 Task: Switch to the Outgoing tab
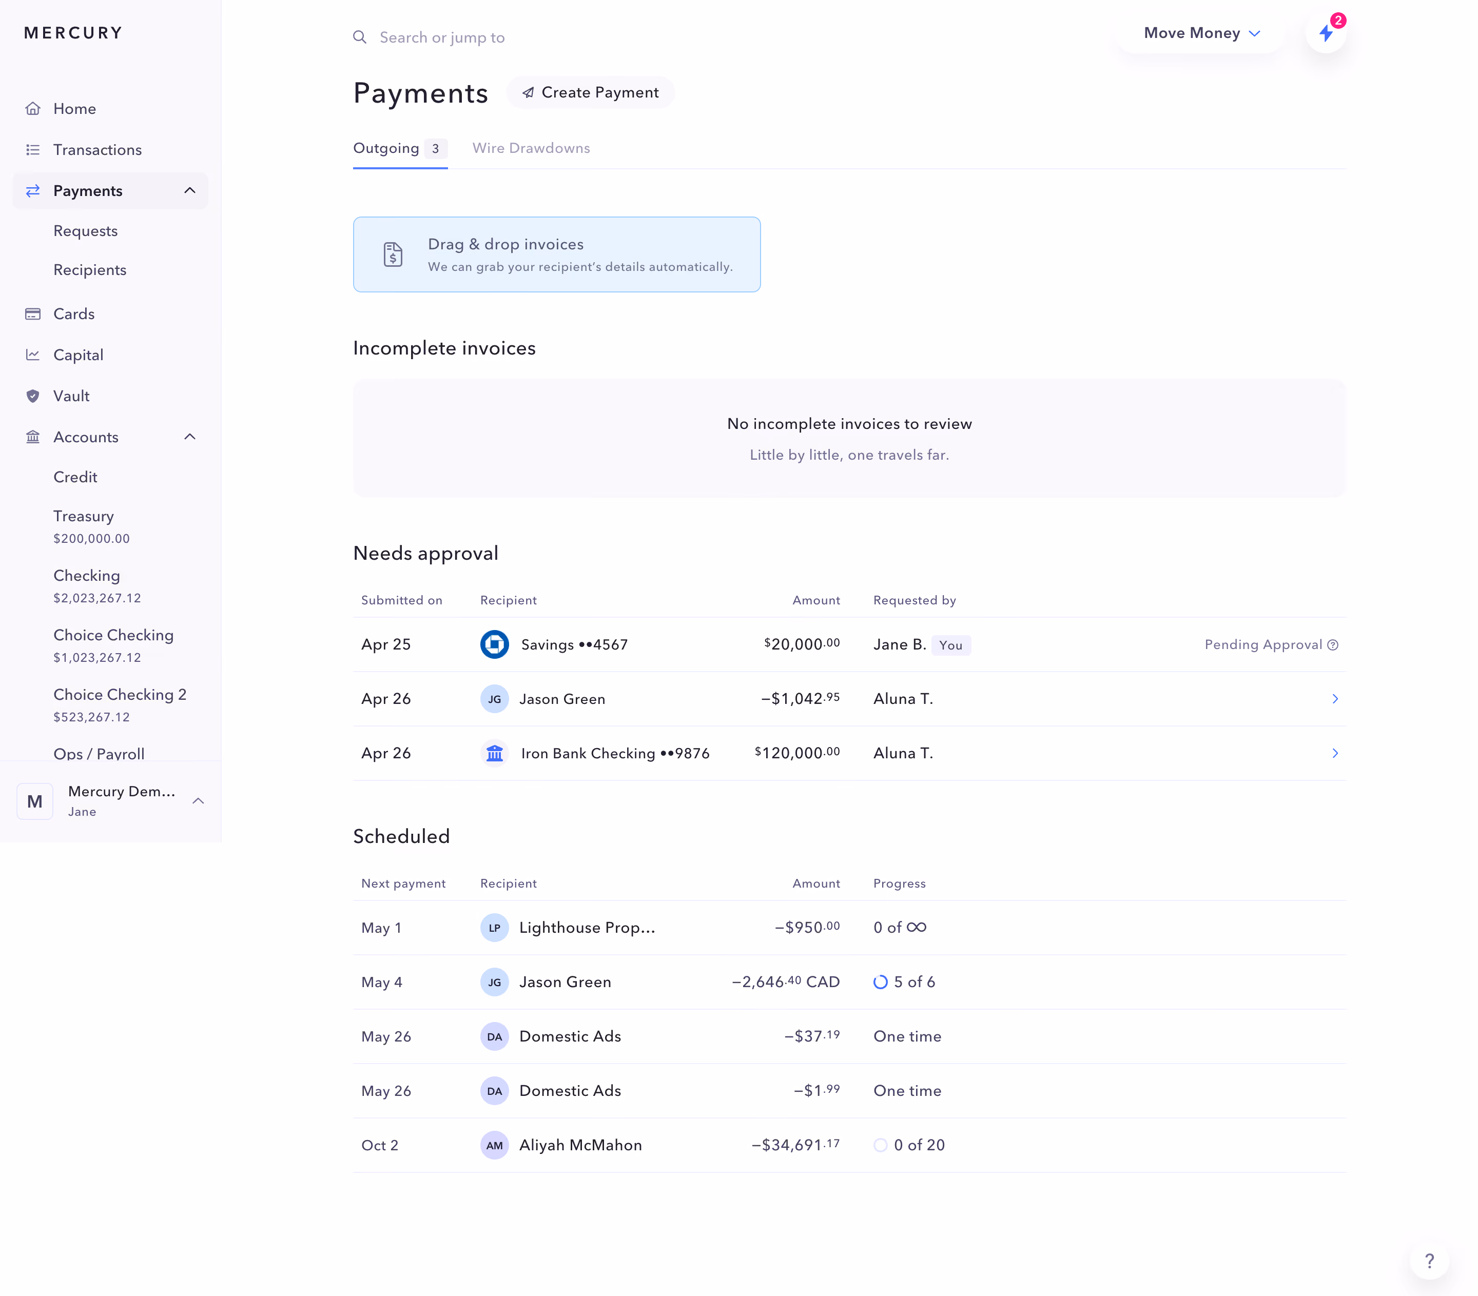(x=400, y=149)
